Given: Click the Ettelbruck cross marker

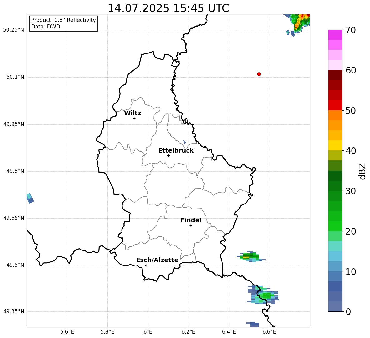Looking at the screenshot, I should [x=168, y=156].
